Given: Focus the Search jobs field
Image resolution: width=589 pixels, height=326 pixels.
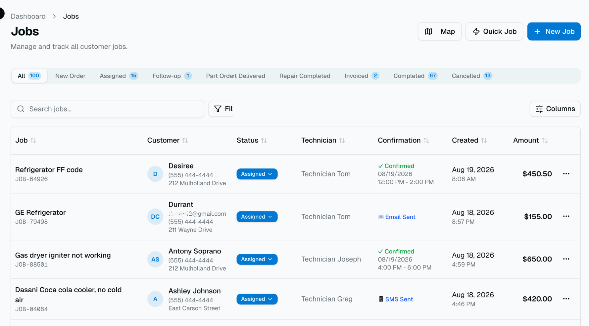Looking at the screenshot, I should click(x=107, y=109).
